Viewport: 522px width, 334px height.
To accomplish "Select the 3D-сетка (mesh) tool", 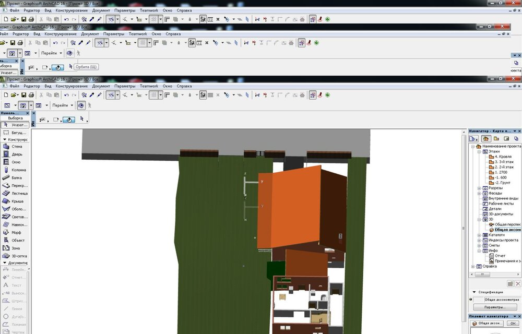I will pos(15,256).
